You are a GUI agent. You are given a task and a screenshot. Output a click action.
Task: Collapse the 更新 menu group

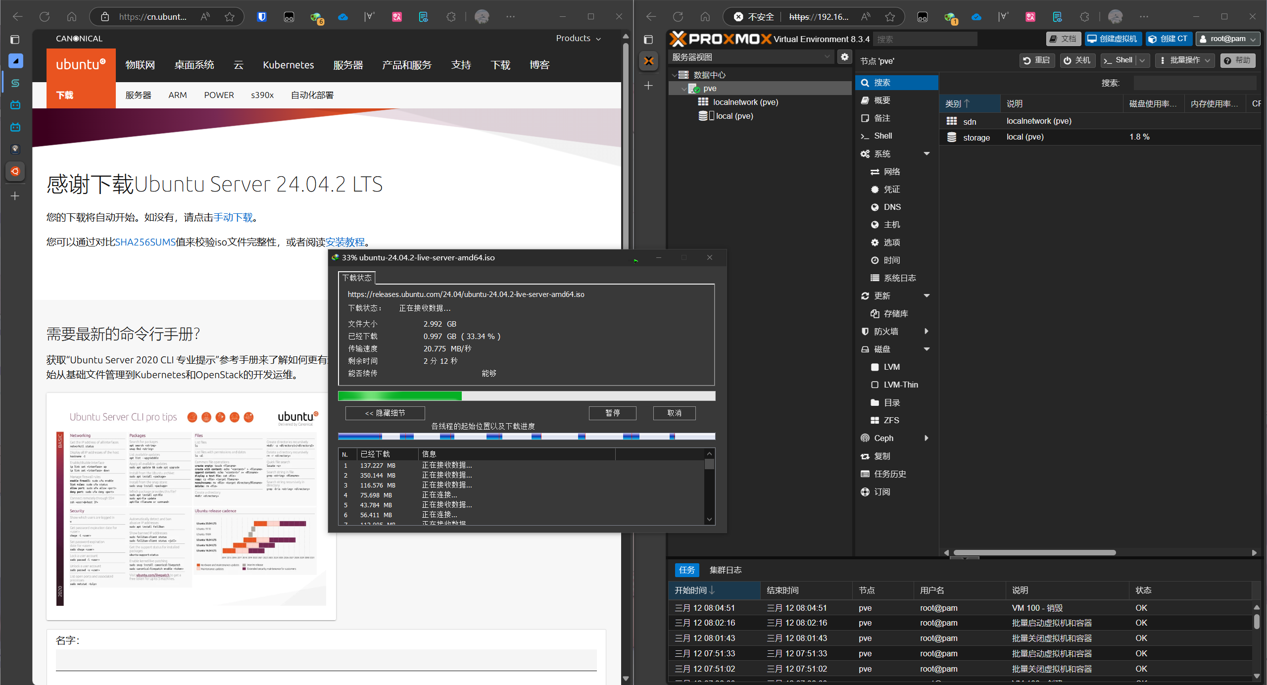point(926,296)
